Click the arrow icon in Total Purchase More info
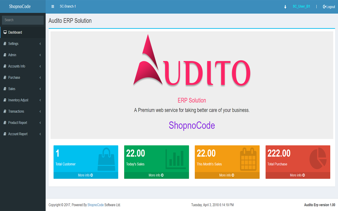 point(304,175)
